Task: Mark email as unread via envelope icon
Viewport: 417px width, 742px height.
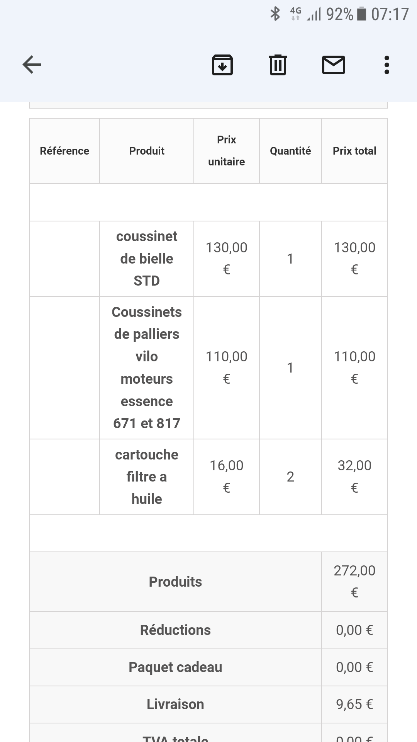Action: click(334, 65)
